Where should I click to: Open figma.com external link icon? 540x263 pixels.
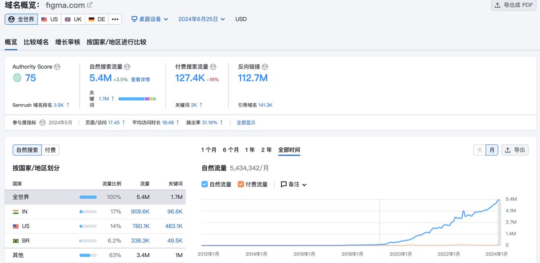coord(90,5)
